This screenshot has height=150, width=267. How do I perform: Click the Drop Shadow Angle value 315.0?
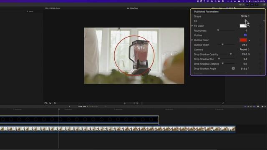pos(244,69)
